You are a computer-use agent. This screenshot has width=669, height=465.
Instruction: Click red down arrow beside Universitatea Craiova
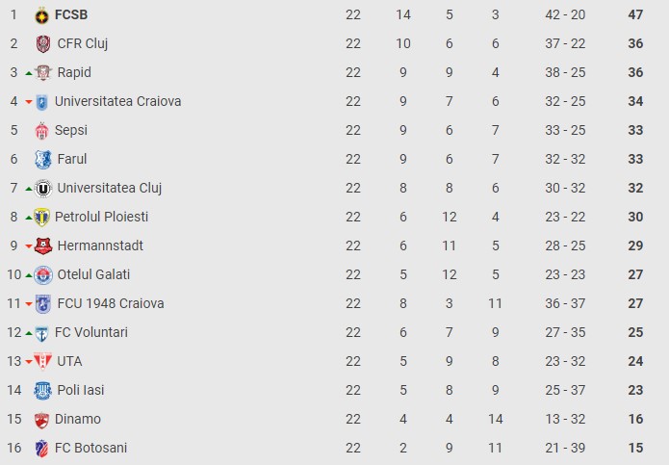(x=29, y=101)
